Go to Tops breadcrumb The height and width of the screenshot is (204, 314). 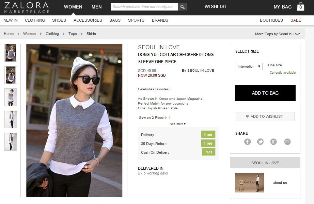coord(73,34)
